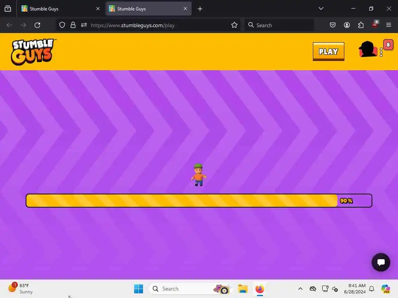
Task: Open the Stumble Guys logo home link
Action: [x=33, y=52]
